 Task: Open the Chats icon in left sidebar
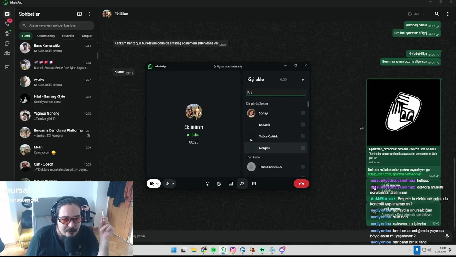(x=7, y=14)
